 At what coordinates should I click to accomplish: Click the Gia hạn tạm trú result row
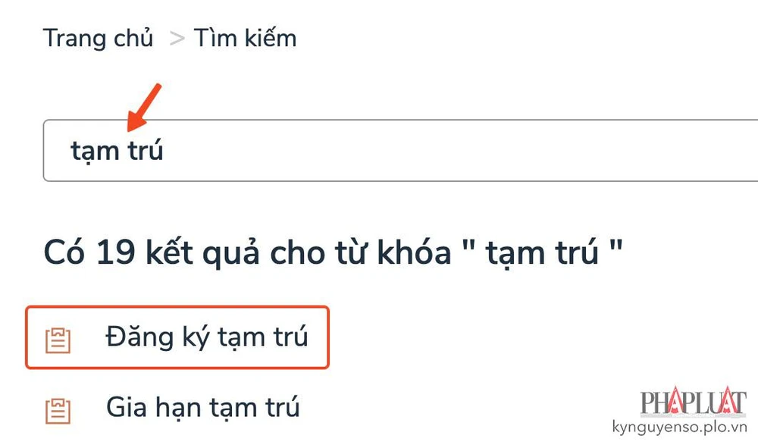(x=201, y=407)
